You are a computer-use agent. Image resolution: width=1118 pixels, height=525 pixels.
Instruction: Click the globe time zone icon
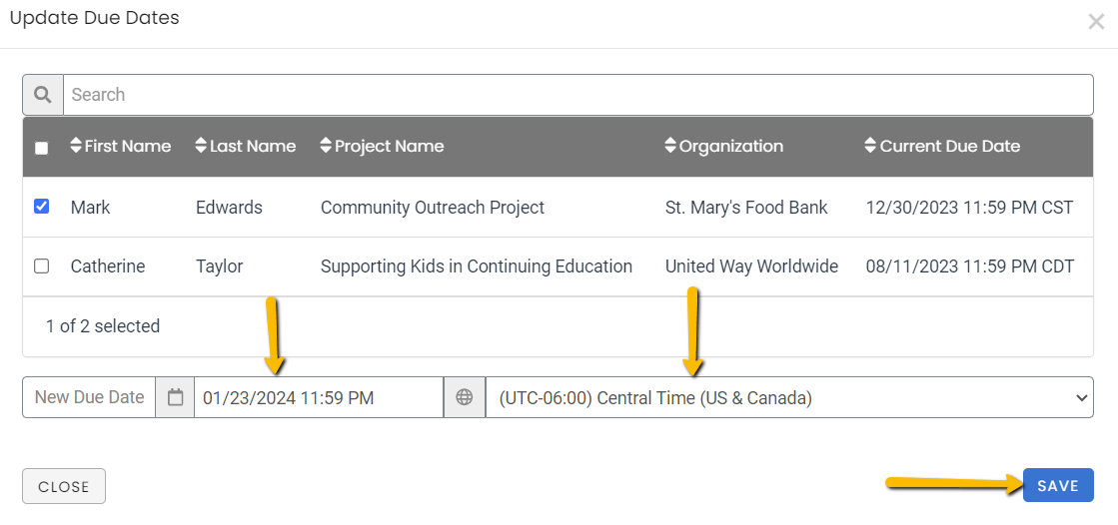coord(465,397)
